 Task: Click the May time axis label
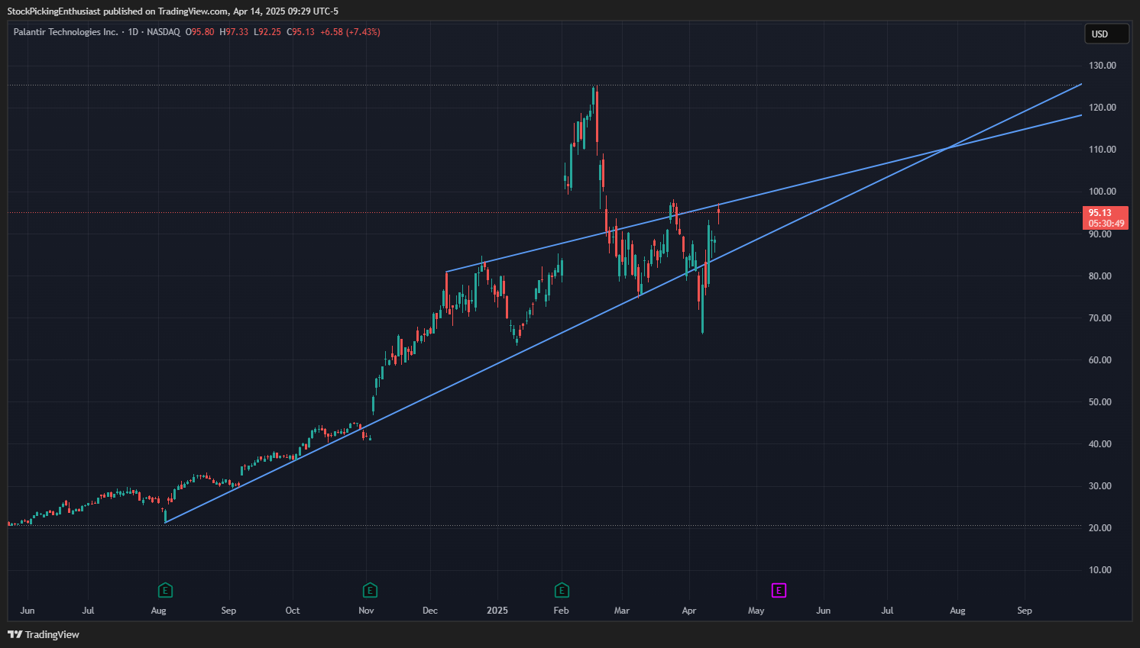pyautogui.click(x=756, y=611)
